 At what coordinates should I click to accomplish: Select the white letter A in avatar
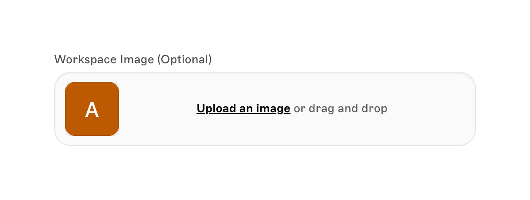coord(92,110)
